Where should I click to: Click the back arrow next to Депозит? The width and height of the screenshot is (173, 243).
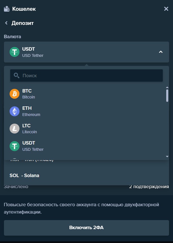pos(6,23)
